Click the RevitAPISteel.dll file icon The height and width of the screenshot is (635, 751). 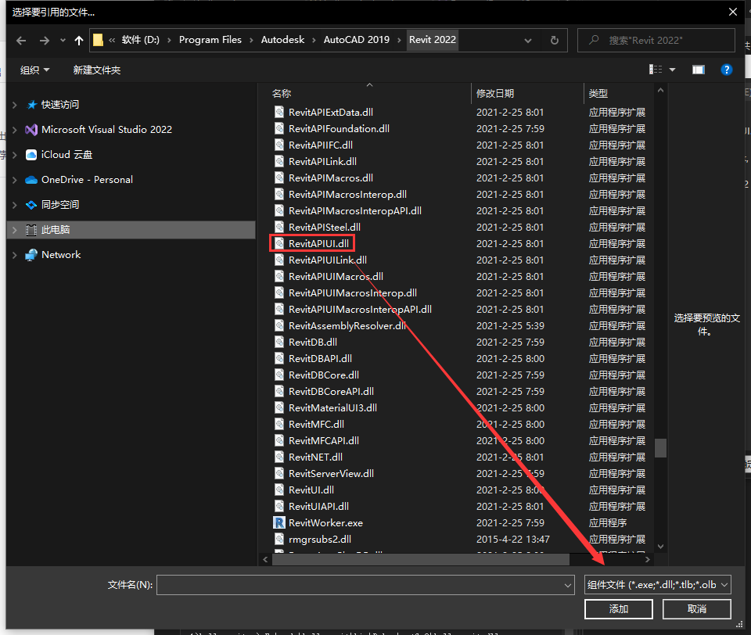click(279, 228)
